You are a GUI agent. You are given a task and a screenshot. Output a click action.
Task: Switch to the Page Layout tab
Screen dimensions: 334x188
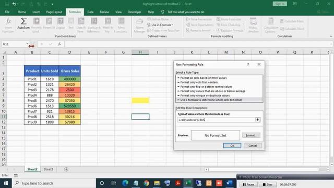point(54,12)
